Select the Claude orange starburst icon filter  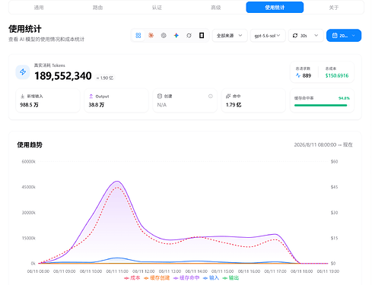pos(151,36)
